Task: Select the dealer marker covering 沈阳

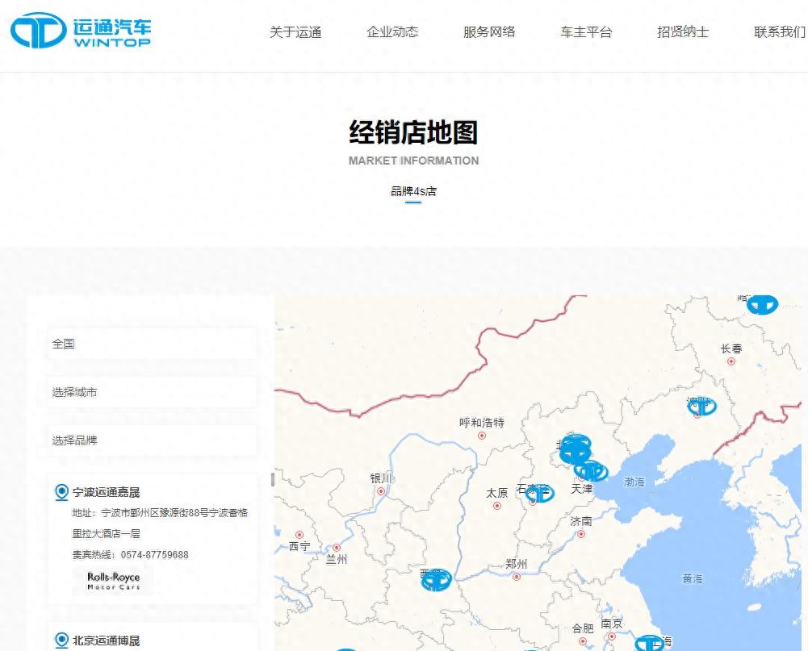Action: (701, 406)
